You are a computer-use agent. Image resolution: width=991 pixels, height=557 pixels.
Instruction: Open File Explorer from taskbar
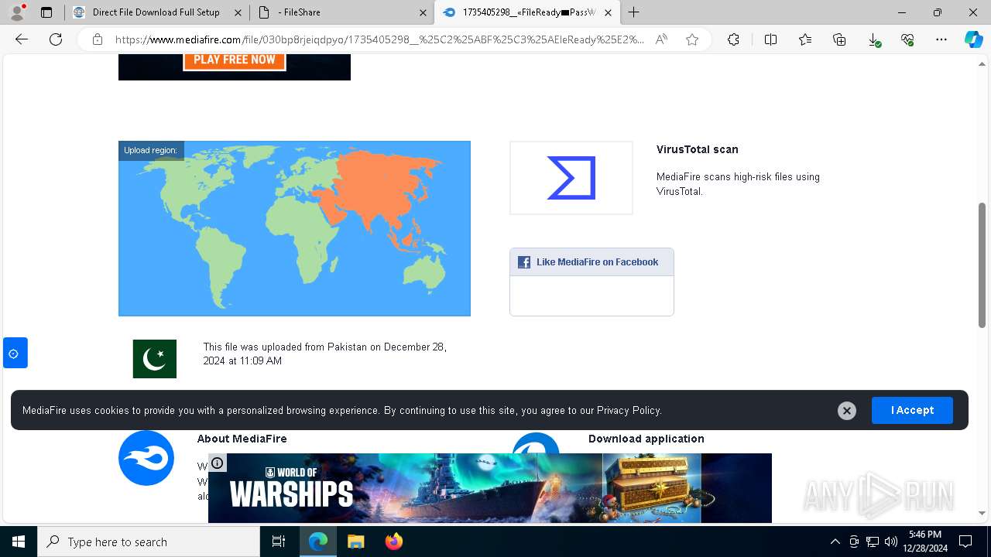[355, 542]
